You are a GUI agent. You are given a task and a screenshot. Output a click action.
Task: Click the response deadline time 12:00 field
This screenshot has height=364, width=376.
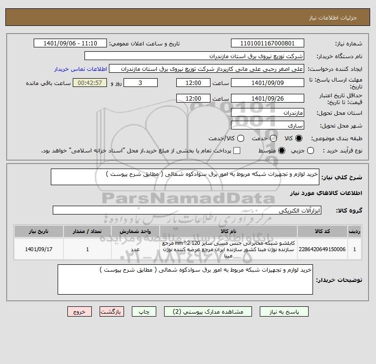tap(193, 83)
